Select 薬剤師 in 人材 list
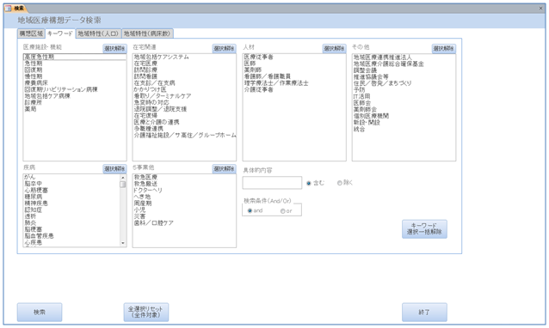Image resolution: width=549 pixels, height=328 pixels. pyautogui.click(x=294, y=70)
